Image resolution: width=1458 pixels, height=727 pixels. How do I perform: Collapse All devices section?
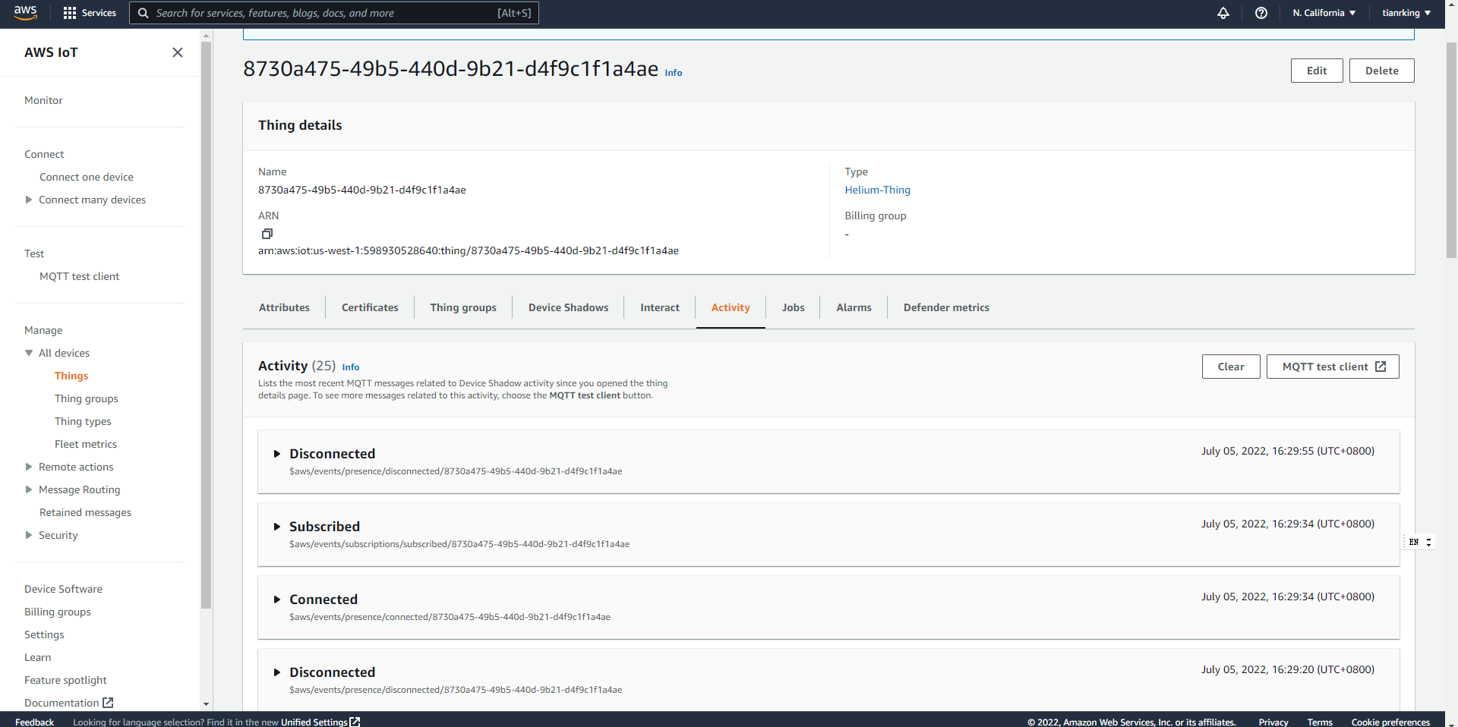click(x=29, y=353)
